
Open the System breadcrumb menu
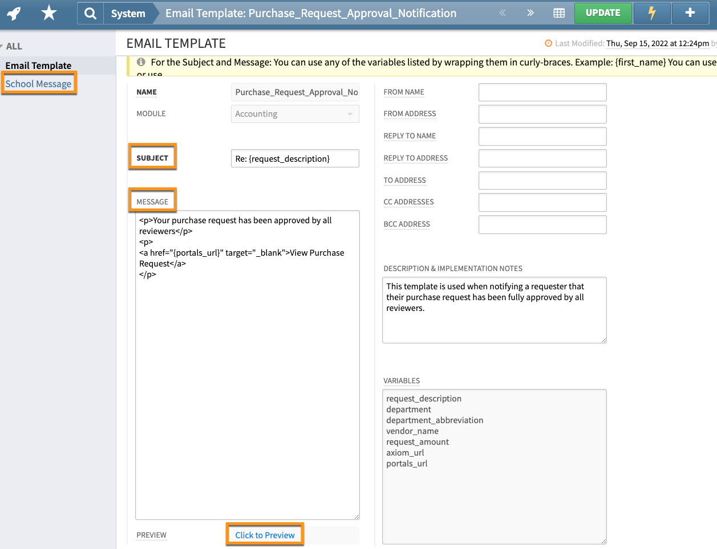coord(128,13)
